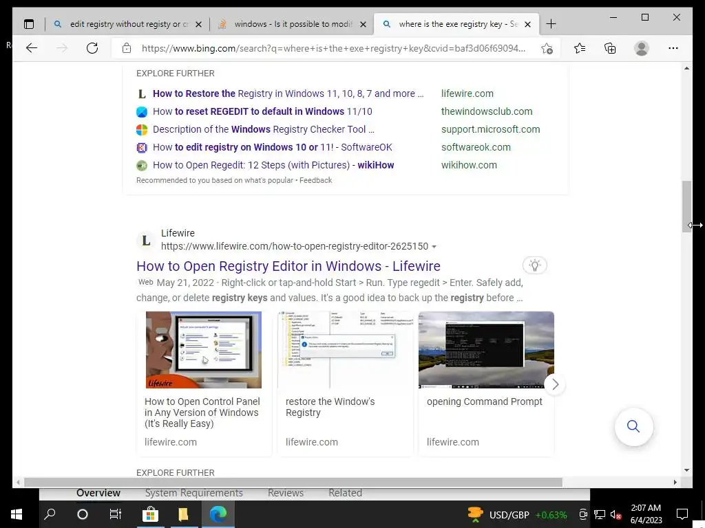Close the 'windows - Is it possible' tab
705x528 pixels.
364,24
